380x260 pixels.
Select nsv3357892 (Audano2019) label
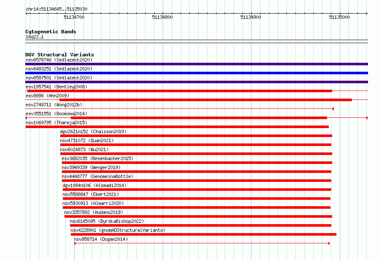pos(94,212)
